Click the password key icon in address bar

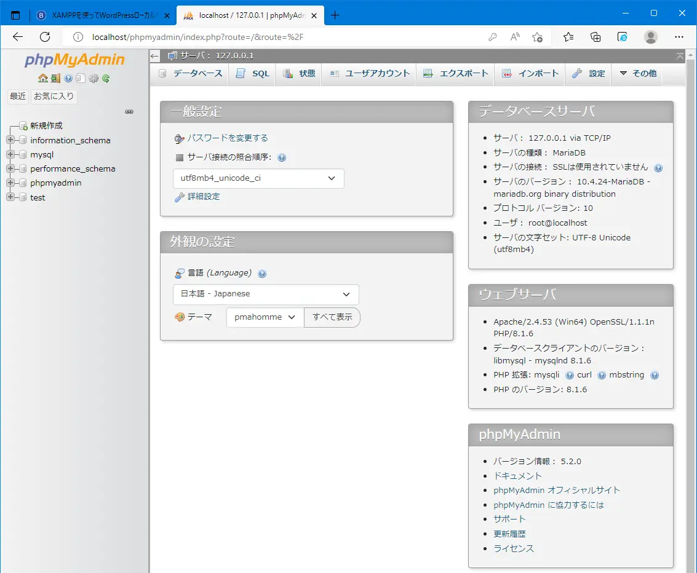point(493,37)
